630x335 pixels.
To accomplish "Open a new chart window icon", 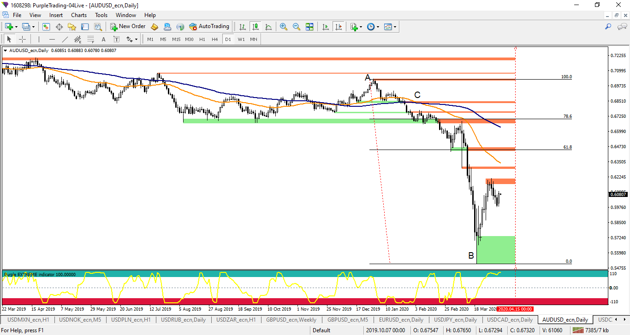I will [x=9, y=27].
